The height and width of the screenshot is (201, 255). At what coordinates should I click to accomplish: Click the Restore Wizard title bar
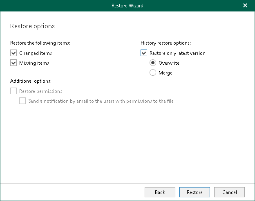(x=127, y=5)
